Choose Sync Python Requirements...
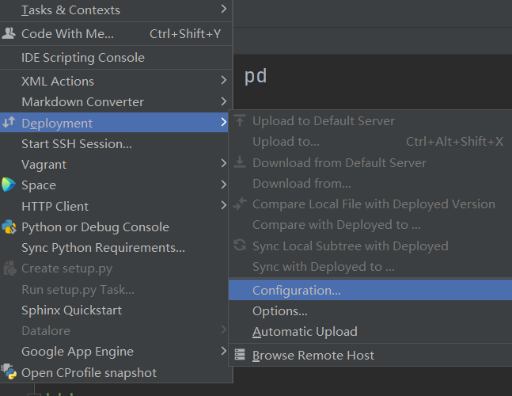Viewport: 512px width, 396px height. 103,248
